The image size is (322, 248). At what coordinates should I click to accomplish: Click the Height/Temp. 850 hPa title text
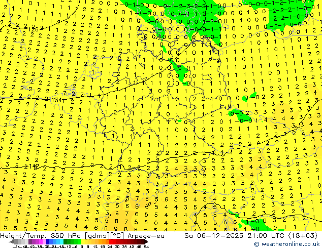click(x=41, y=236)
